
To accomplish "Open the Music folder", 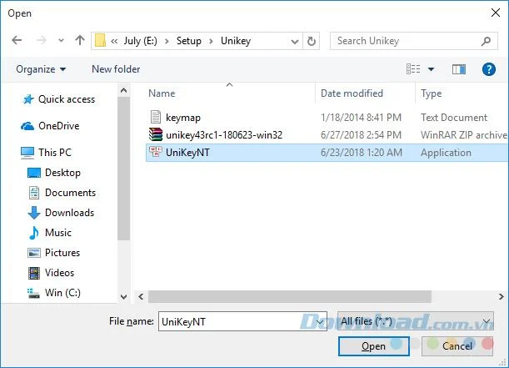I will (x=58, y=233).
